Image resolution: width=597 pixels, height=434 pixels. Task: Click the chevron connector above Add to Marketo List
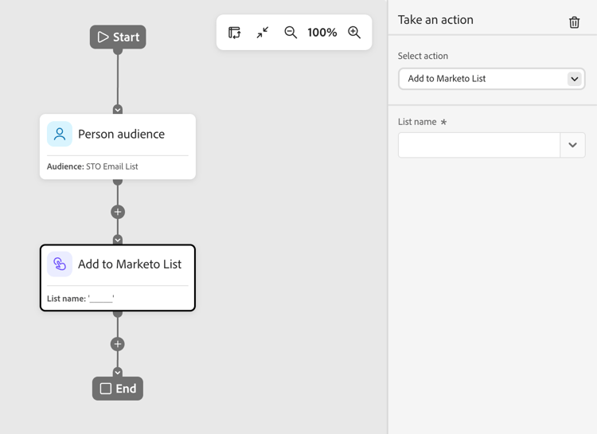coord(118,240)
